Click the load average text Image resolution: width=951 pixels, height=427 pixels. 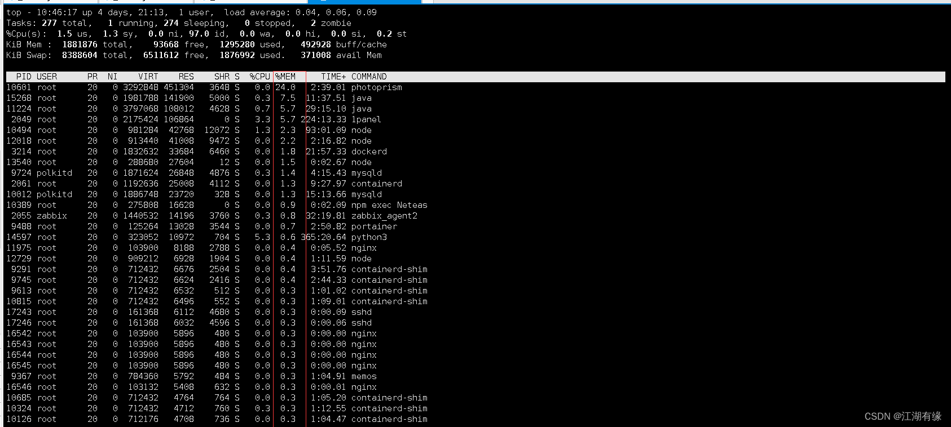click(x=301, y=12)
